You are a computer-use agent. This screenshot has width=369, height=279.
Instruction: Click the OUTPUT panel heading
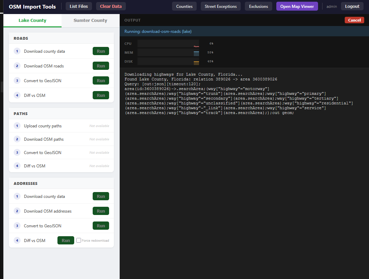click(x=132, y=20)
